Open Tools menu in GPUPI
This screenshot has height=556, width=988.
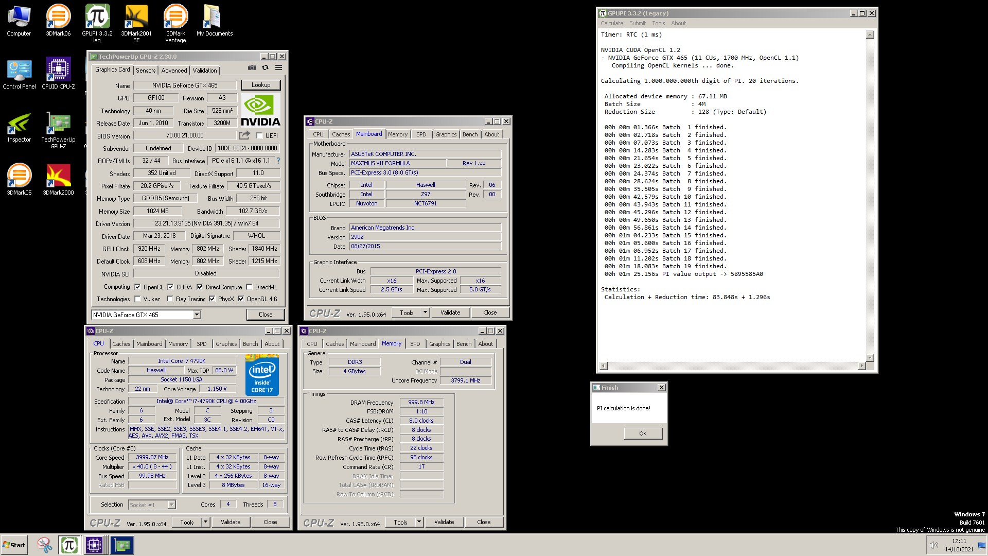point(658,23)
